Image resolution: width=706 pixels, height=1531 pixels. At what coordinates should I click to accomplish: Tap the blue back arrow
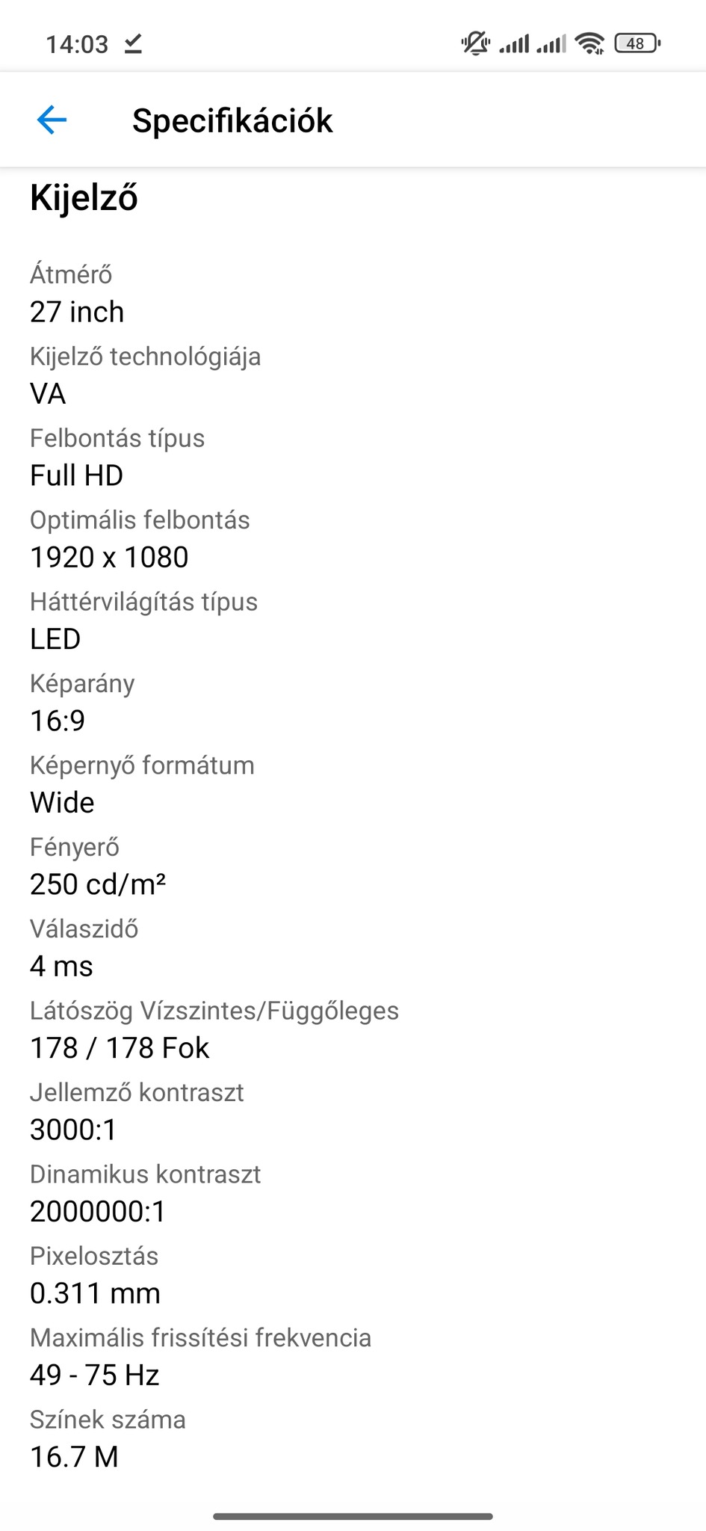[52, 120]
